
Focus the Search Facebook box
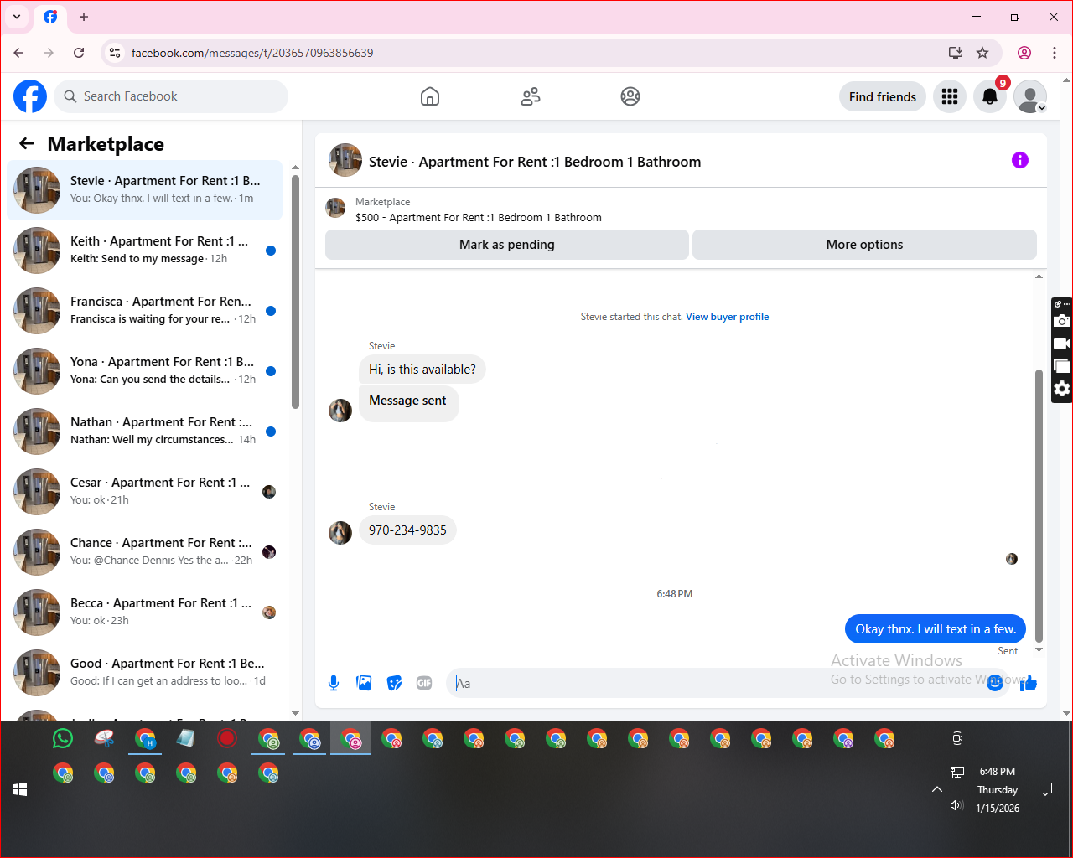pyautogui.click(x=171, y=96)
